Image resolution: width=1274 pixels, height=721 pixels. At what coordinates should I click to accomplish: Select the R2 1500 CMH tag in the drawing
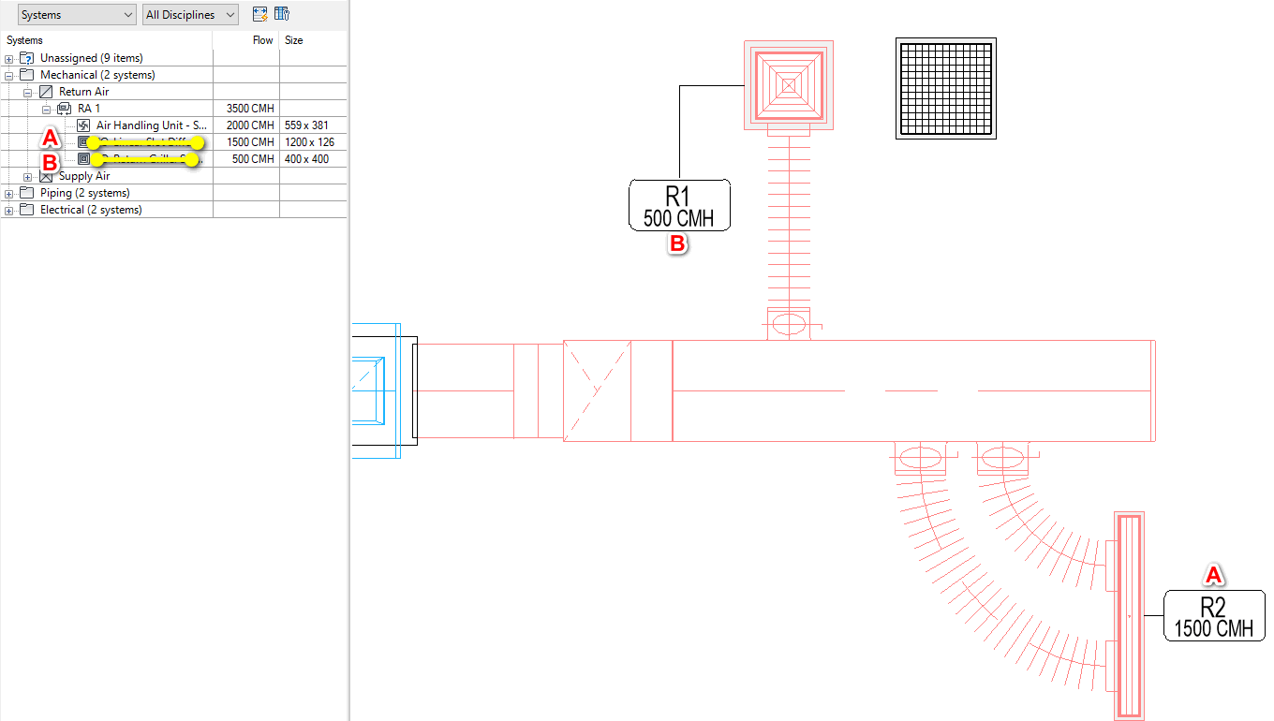point(1214,616)
